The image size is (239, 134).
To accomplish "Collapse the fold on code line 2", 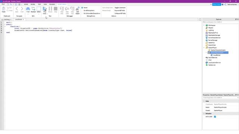I will pyautogui.click(x=5, y=24).
